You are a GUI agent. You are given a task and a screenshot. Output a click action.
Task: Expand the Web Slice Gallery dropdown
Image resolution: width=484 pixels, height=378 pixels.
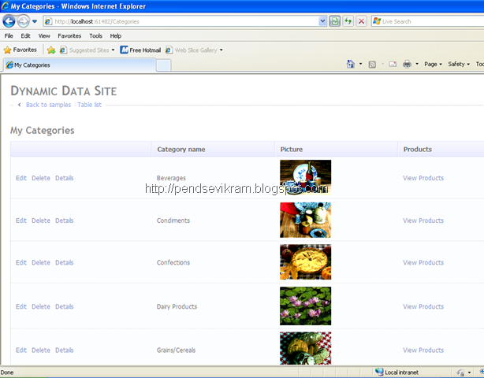(x=221, y=50)
